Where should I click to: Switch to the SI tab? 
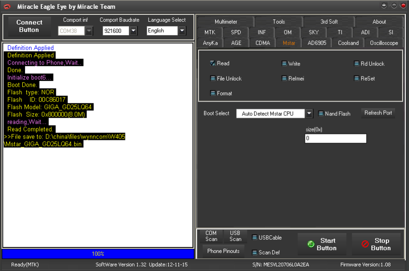pos(391,32)
